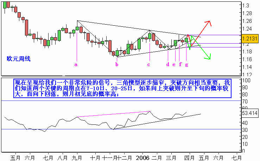Click the 1.12 price axis label
The image size is (260, 161).
pyautogui.click(x=247, y=74)
